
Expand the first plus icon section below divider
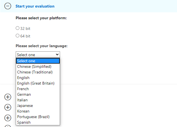click(x=8, y=97)
